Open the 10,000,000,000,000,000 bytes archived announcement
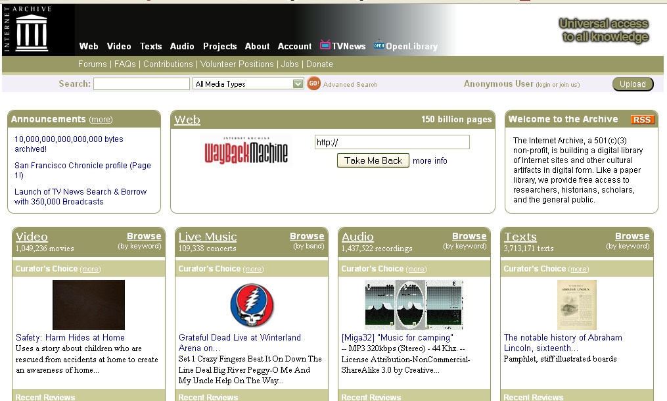The image size is (667, 401). pyautogui.click(x=69, y=144)
